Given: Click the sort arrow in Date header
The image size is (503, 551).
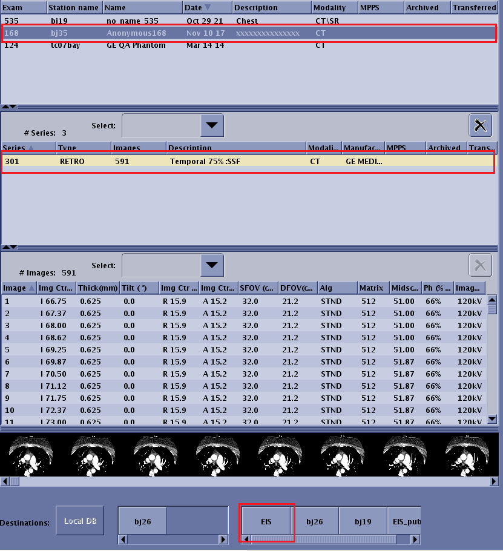Looking at the screenshot, I should [x=208, y=8].
